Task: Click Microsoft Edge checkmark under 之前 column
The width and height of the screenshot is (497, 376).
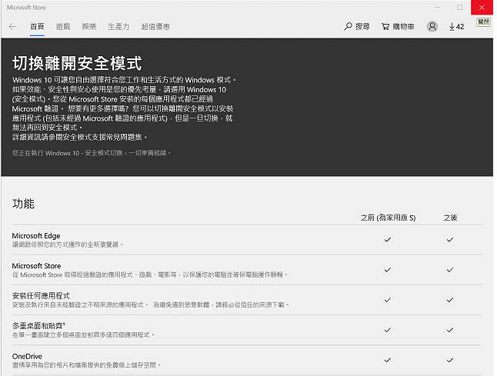Action: pos(388,239)
